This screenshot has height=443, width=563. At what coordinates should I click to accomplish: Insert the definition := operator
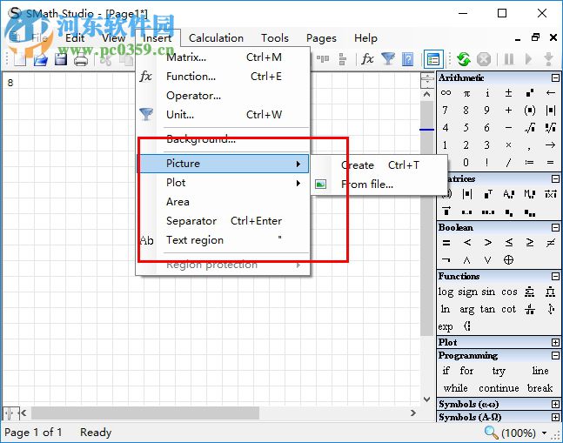point(529,162)
